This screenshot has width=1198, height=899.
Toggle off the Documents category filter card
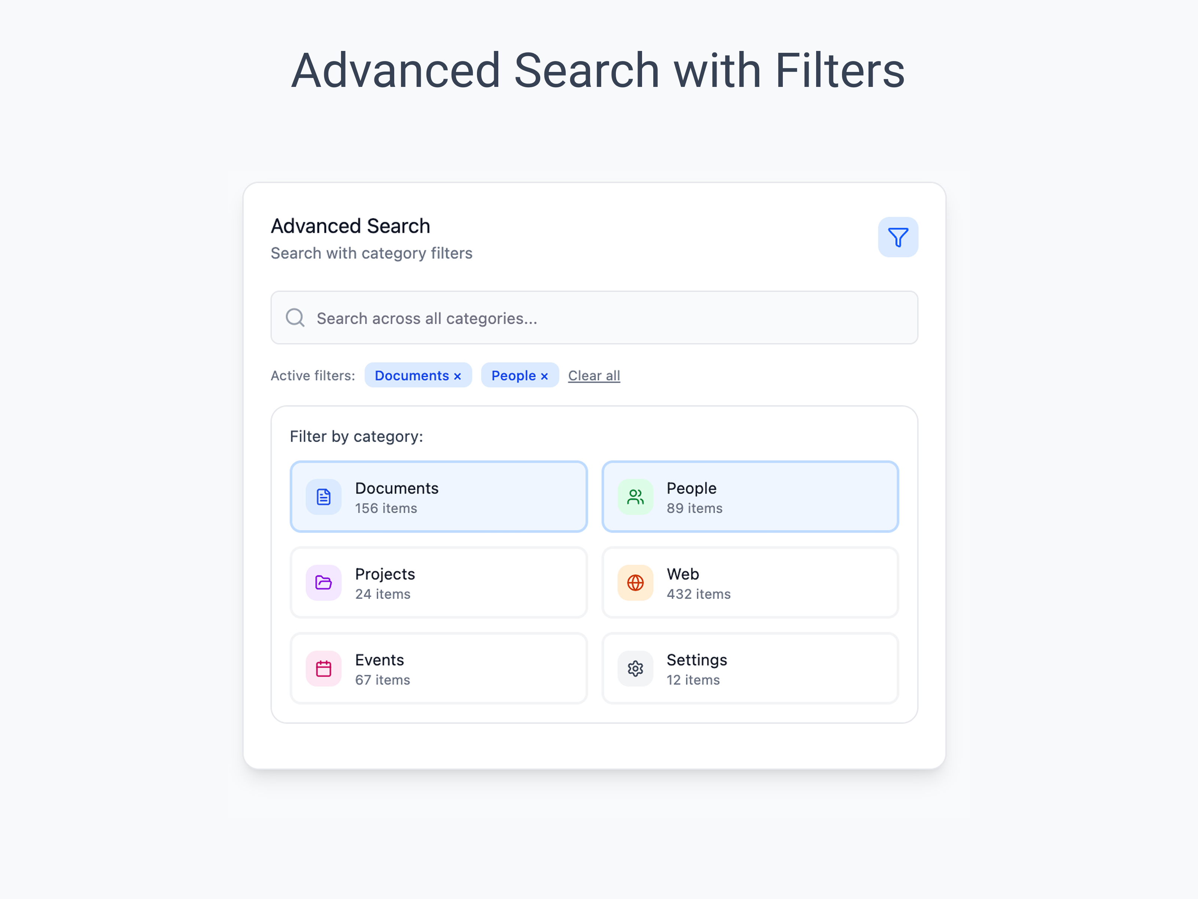(439, 496)
